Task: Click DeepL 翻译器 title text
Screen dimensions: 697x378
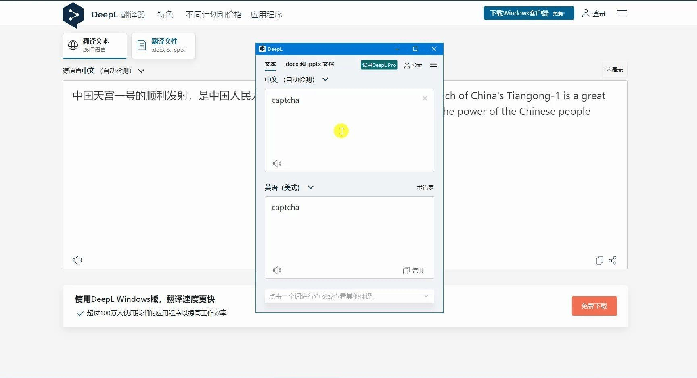Action: [118, 15]
